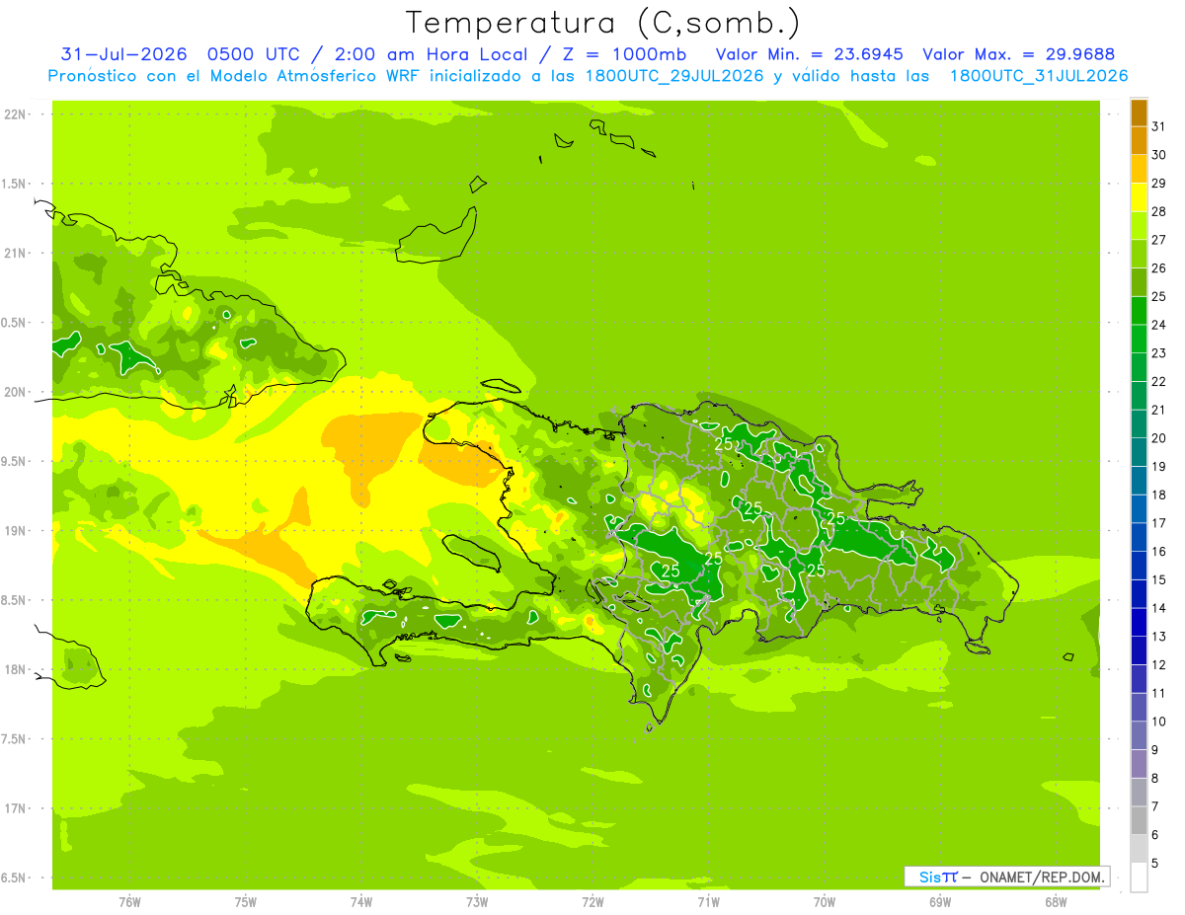Click legend swatch between 9 and 10
The image size is (1185, 915).
pos(1139,735)
